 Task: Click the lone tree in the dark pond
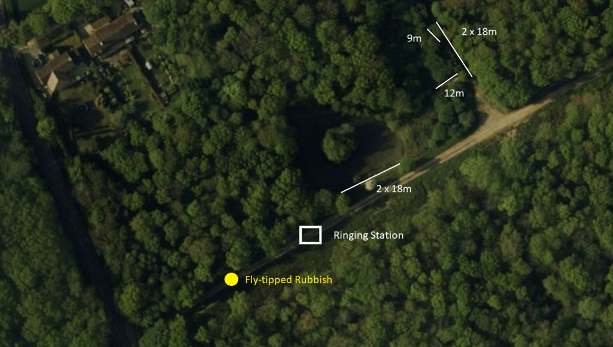click(339, 143)
